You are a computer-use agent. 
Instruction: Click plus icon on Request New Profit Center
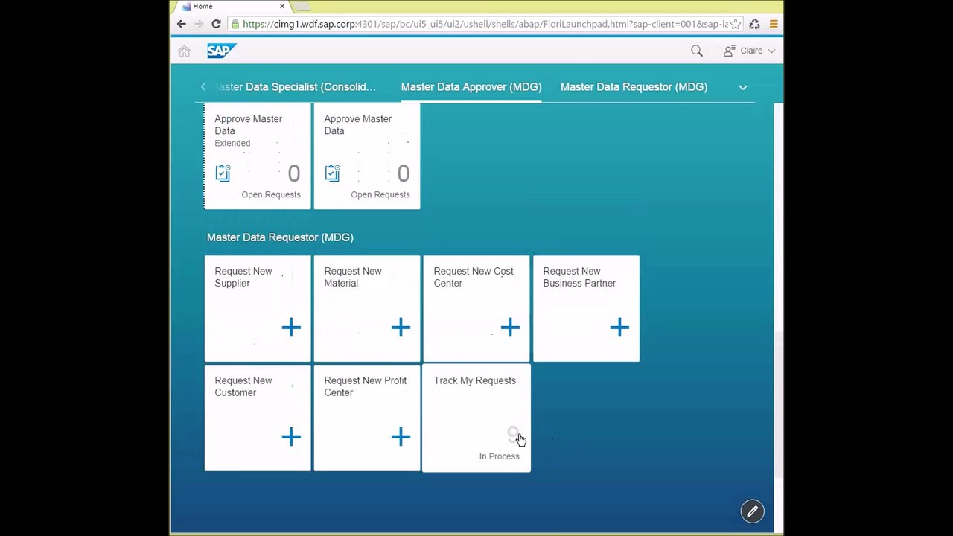click(x=401, y=437)
